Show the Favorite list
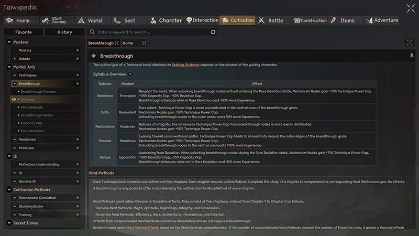 coord(24,32)
